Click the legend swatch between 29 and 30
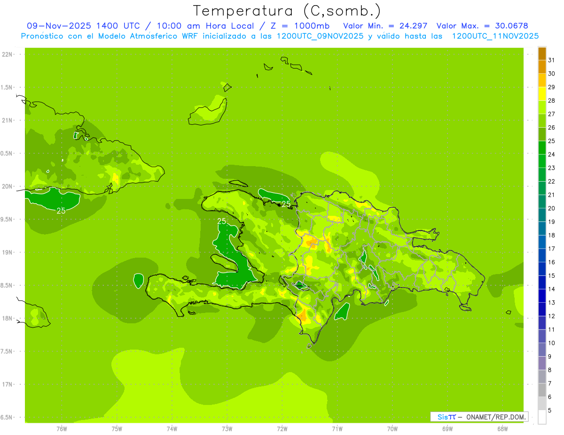This screenshot has height=435, width=564. [x=542, y=80]
